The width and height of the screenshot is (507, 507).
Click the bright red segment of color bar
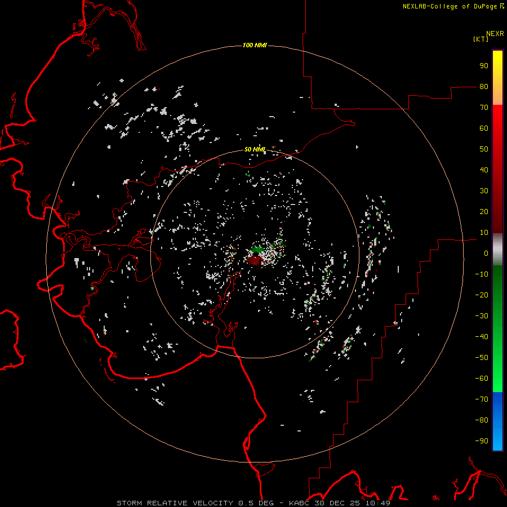[497, 121]
